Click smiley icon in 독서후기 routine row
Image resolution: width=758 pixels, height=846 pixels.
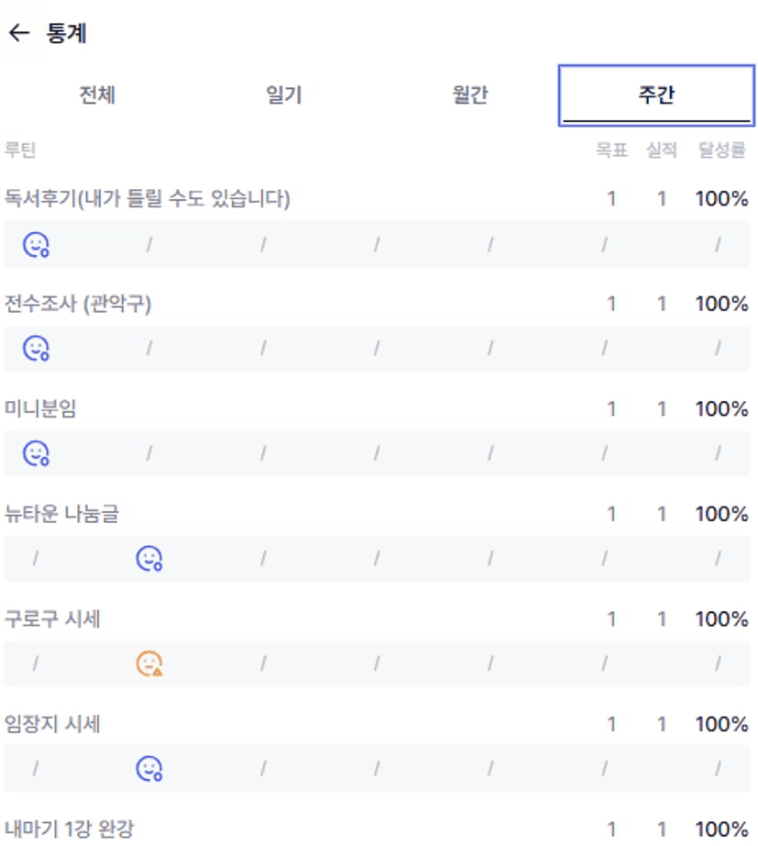pos(36,244)
